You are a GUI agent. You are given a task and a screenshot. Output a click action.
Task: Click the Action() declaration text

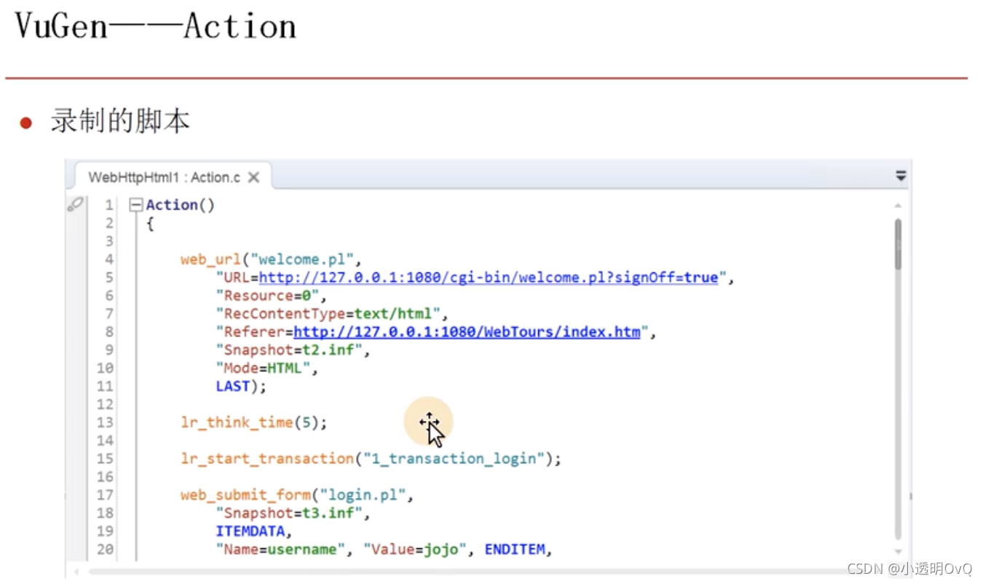181,205
